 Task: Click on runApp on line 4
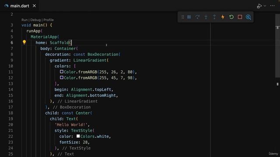click(33, 31)
